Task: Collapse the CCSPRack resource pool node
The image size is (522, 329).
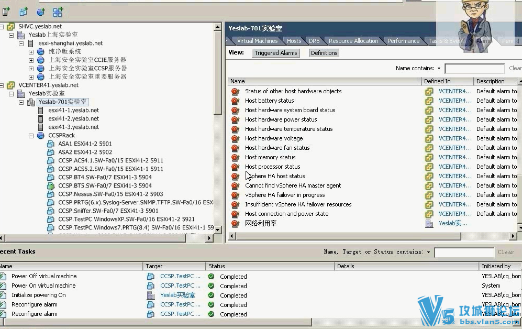Action: [x=32, y=135]
